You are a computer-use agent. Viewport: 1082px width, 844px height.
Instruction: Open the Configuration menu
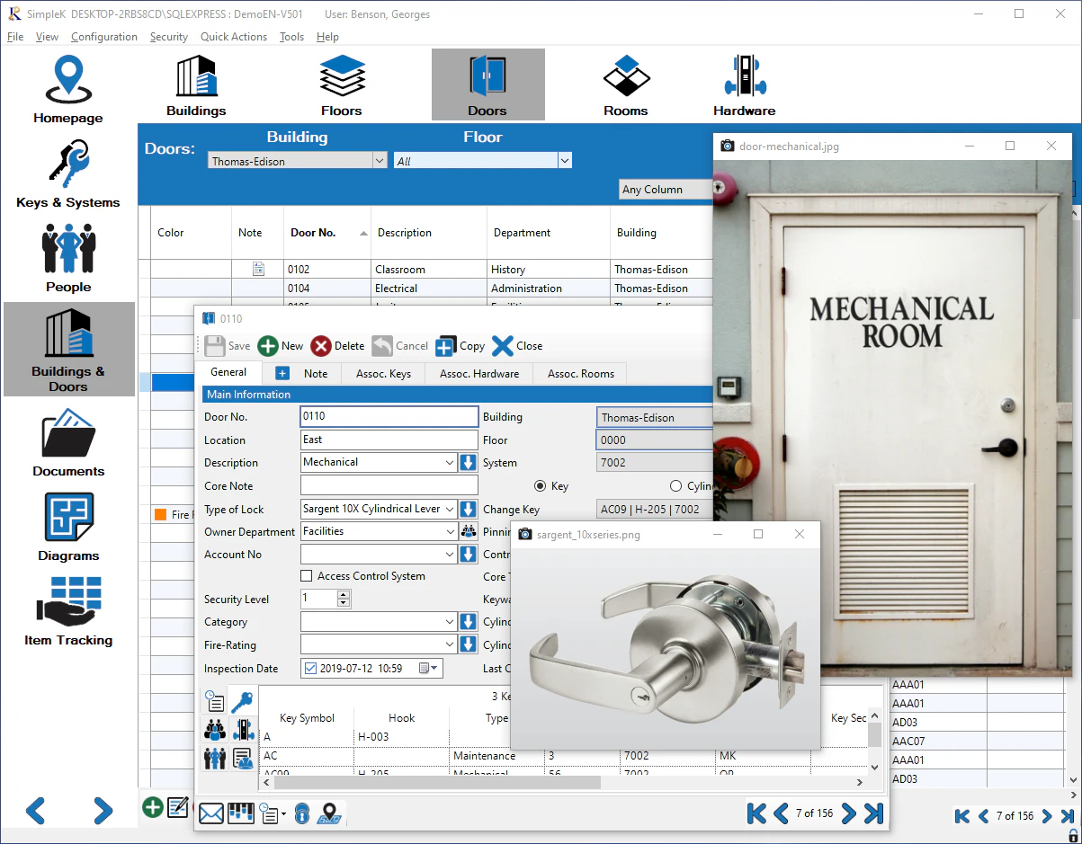(103, 37)
